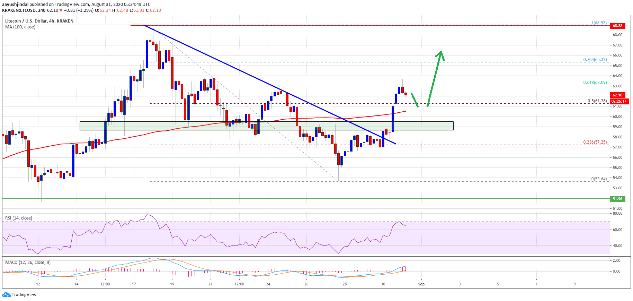Click the TradingView cloud logo icon
Viewport: 633px width, 301px height.
coord(7,295)
